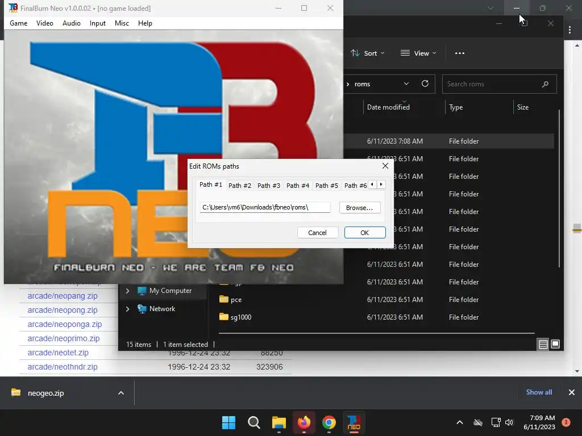Open File Explorer from the taskbar

(x=278, y=422)
